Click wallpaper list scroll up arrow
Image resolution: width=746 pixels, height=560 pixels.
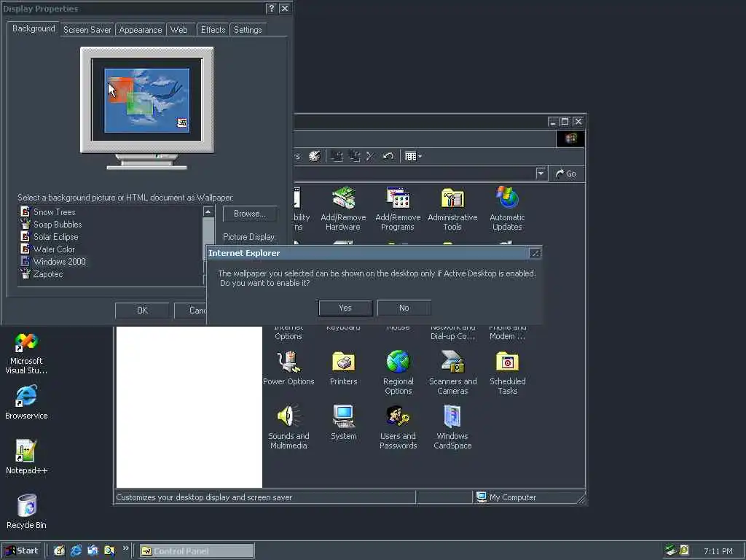click(x=208, y=211)
